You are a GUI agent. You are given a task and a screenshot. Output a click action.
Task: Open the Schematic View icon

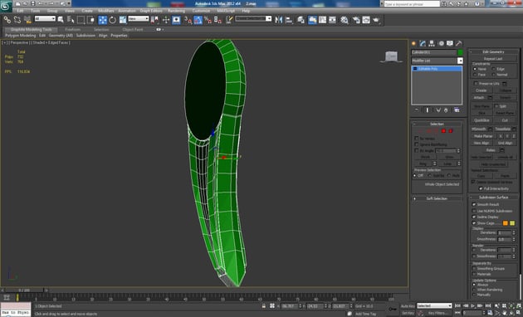(x=333, y=20)
